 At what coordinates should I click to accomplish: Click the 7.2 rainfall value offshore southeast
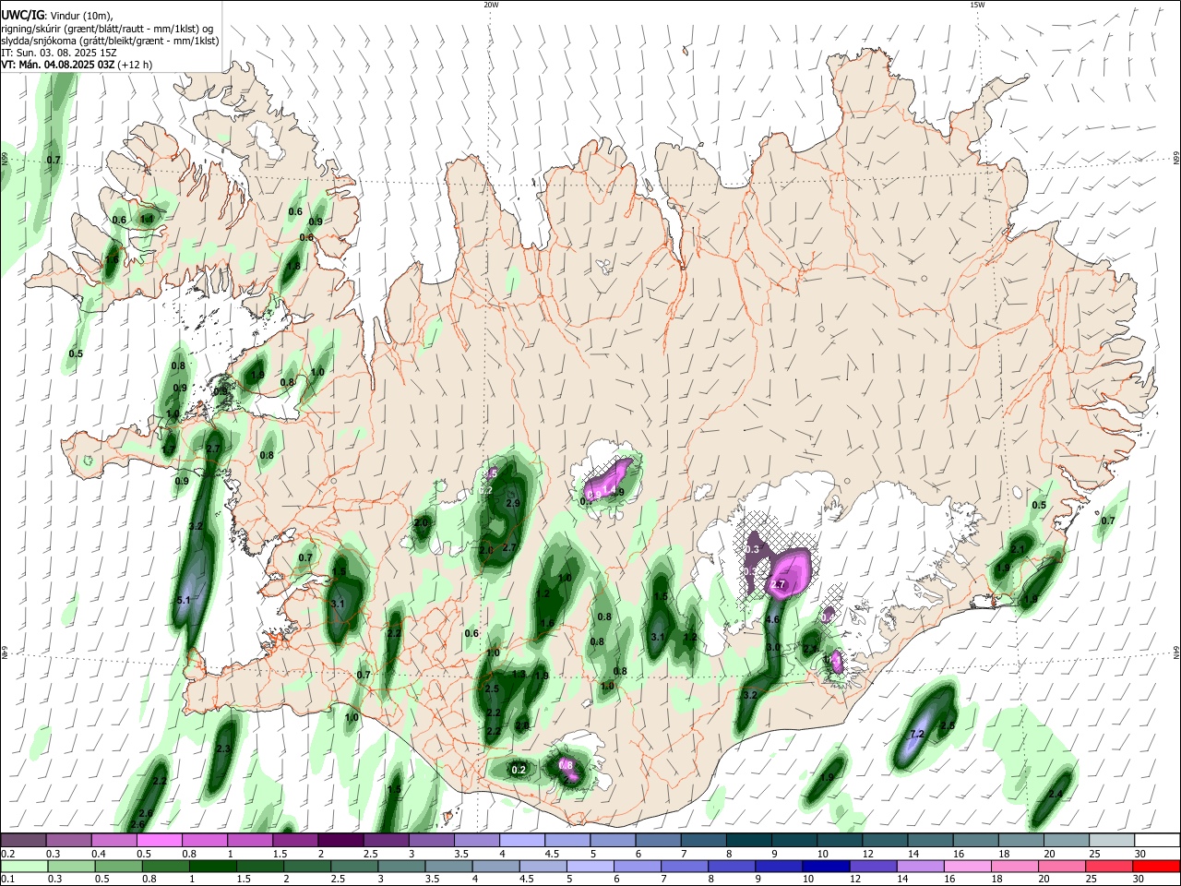click(x=917, y=735)
